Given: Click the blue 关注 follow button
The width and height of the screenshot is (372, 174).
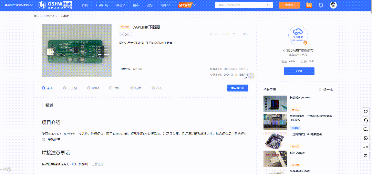Looking at the screenshot, I should coord(299,71).
